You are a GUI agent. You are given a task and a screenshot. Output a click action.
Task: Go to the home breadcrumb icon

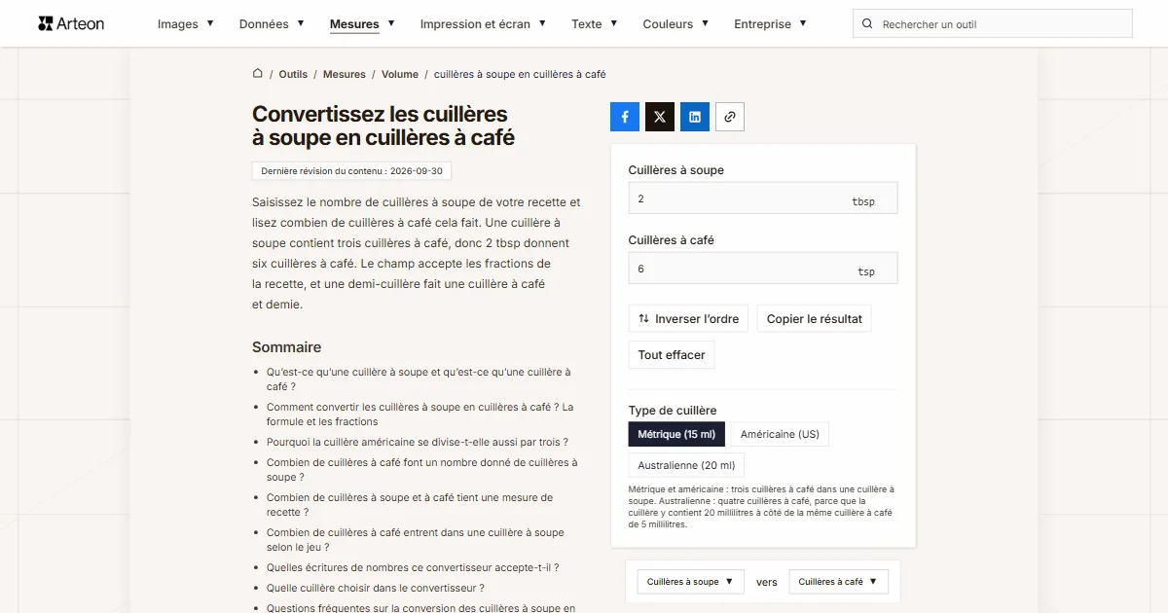[258, 74]
